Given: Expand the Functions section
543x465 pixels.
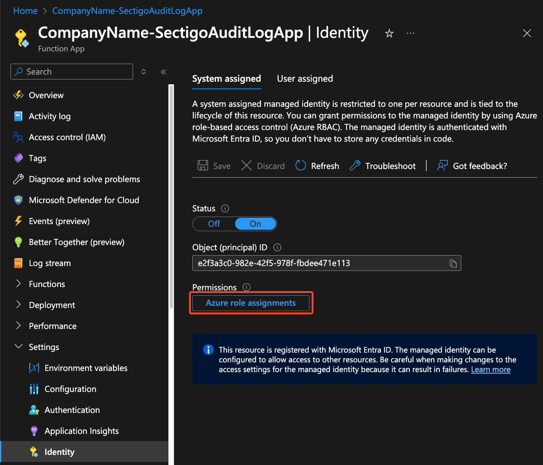Looking at the screenshot, I should pyautogui.click(x=18, y=284).
